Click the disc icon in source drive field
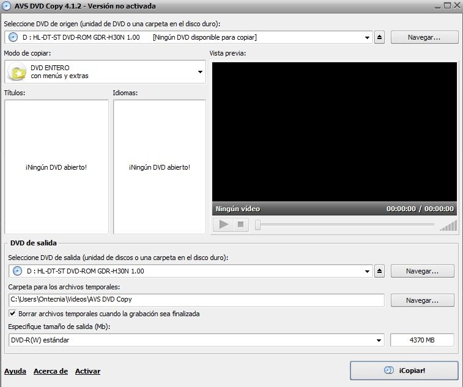The image size is (463, 387). pos(13,37)
